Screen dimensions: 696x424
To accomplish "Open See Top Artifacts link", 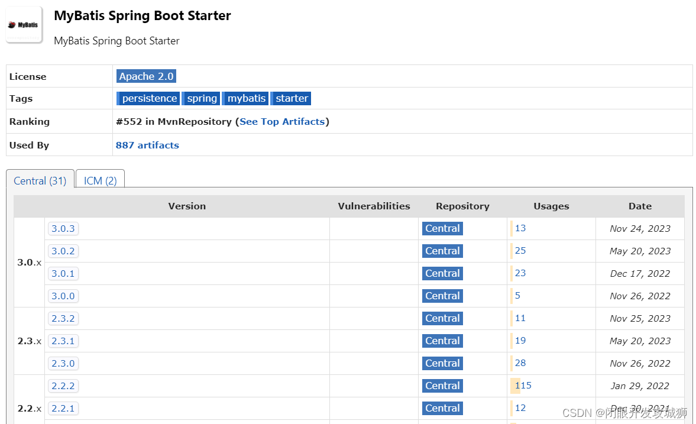I will tap(282, 122).
